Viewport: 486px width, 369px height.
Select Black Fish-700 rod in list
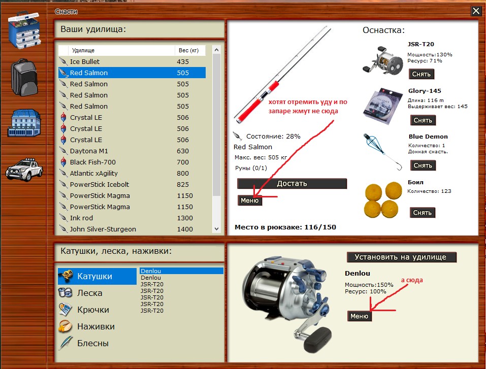93,162
